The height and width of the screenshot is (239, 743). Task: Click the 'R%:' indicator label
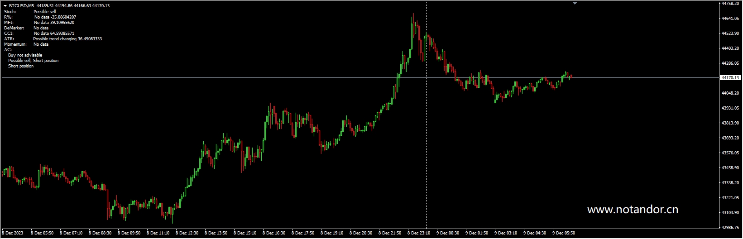8,17
